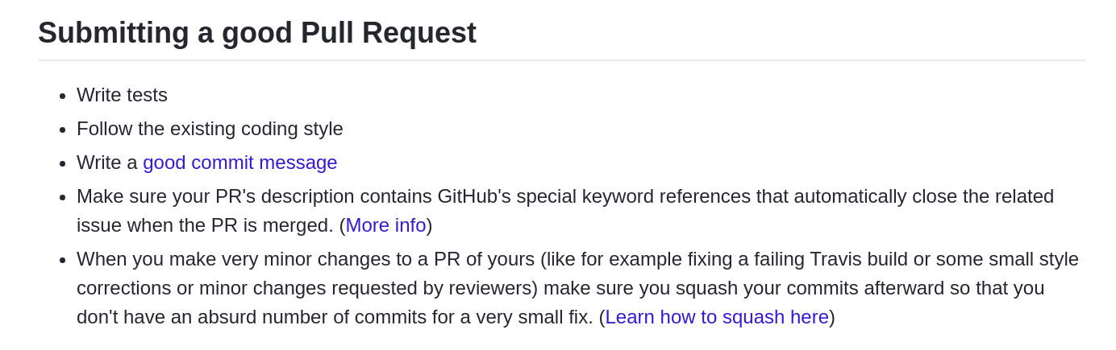Click the word "GitHub's" in the fourth item
This screenshot has height=350, width=1116.
473,196
